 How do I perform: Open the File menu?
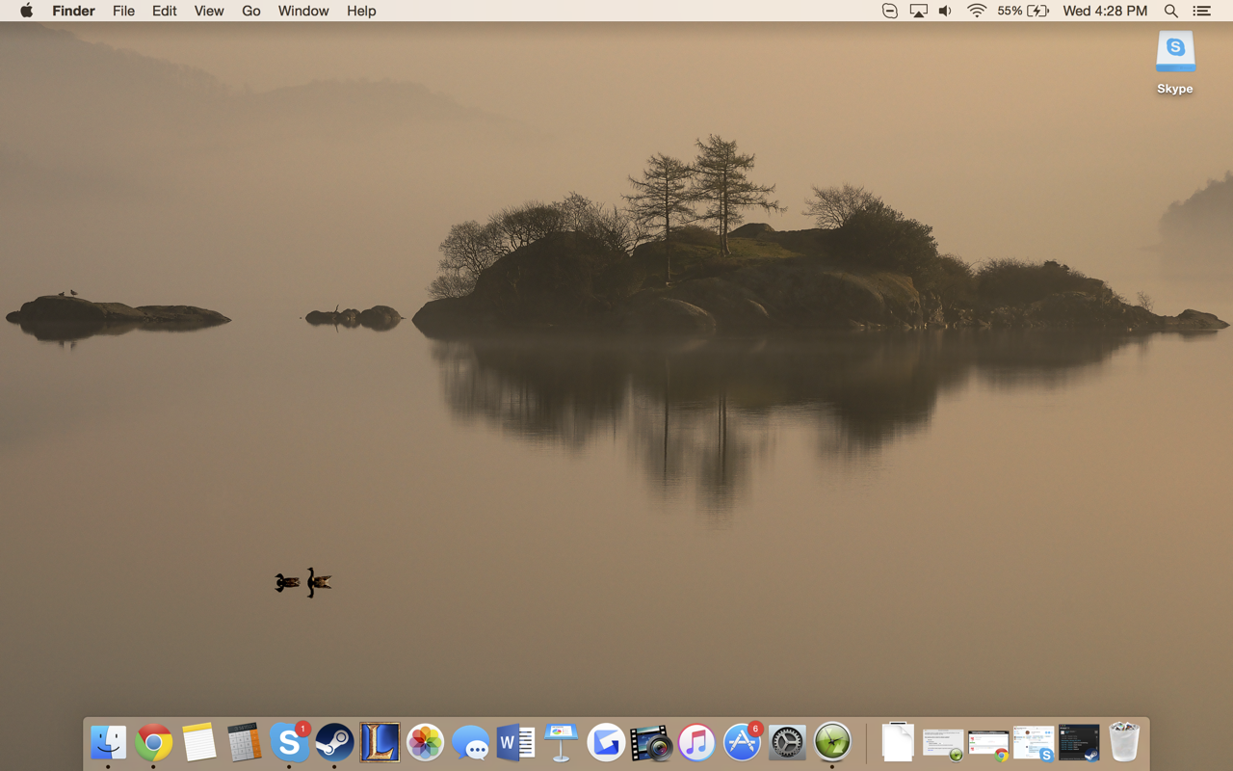click(x=123, y=11)
